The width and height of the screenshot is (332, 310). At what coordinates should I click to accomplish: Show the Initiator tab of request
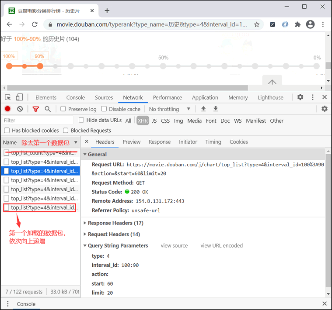point(188,142)
